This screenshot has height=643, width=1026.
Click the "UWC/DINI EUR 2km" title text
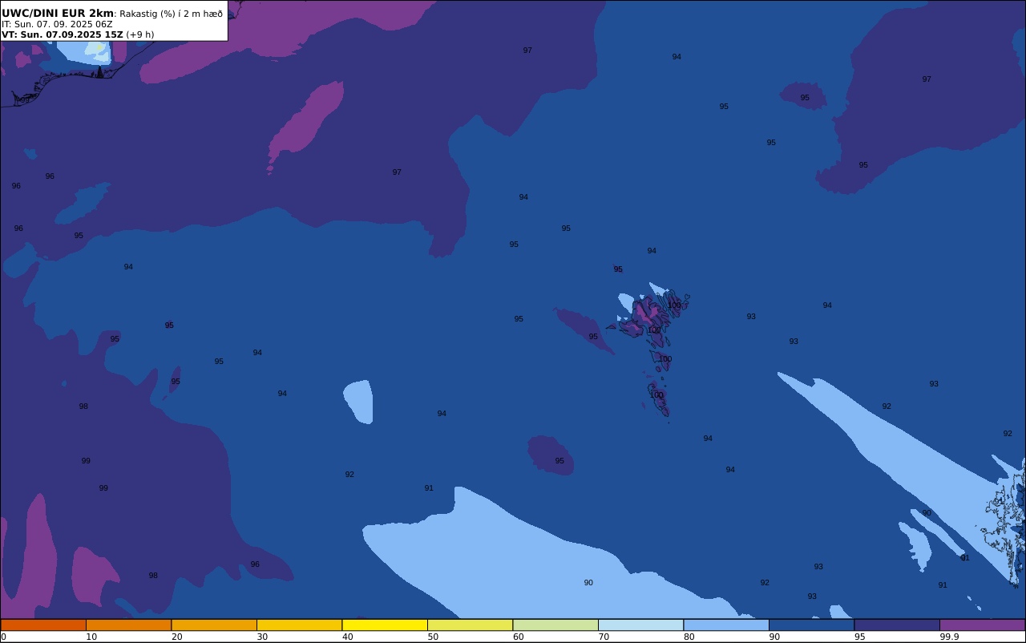(58, 14)
